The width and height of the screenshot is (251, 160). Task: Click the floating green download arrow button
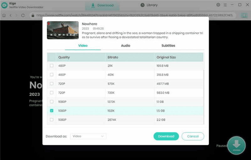(237, 145)
